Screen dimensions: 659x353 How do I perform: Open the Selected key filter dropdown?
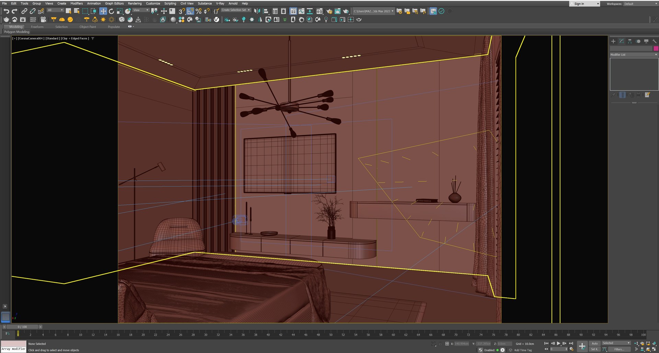click(616, 343)
